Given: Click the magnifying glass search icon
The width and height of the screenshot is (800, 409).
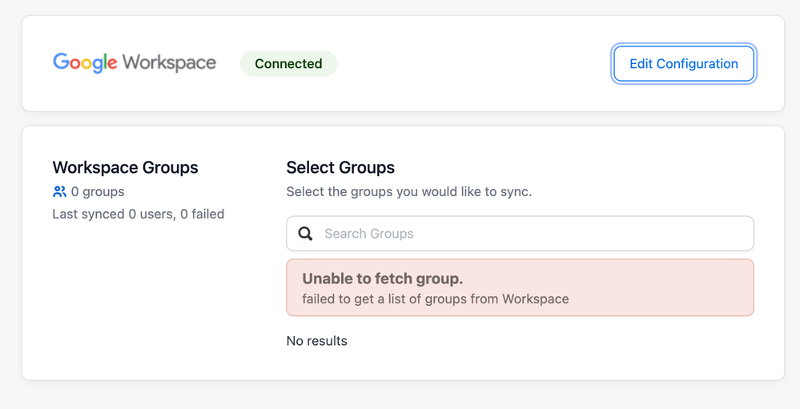Looking at the screenshot, I should [x=305, y=234].
